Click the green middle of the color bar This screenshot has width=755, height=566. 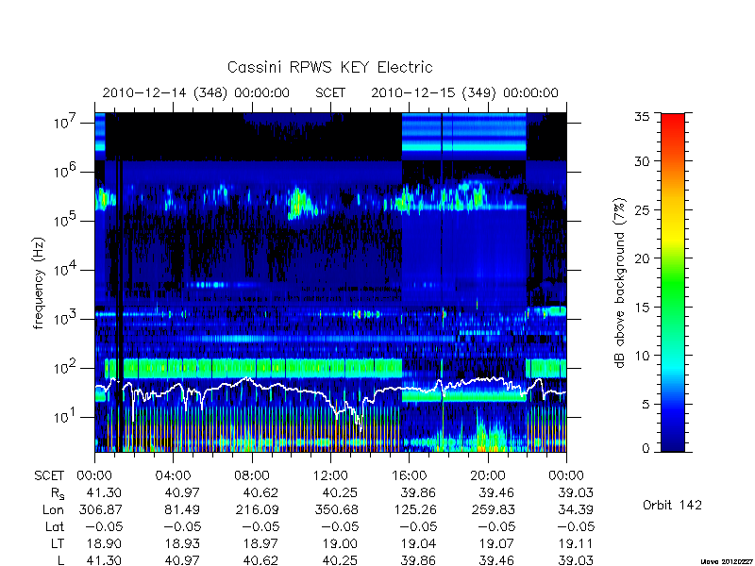[x=673, y=283]
